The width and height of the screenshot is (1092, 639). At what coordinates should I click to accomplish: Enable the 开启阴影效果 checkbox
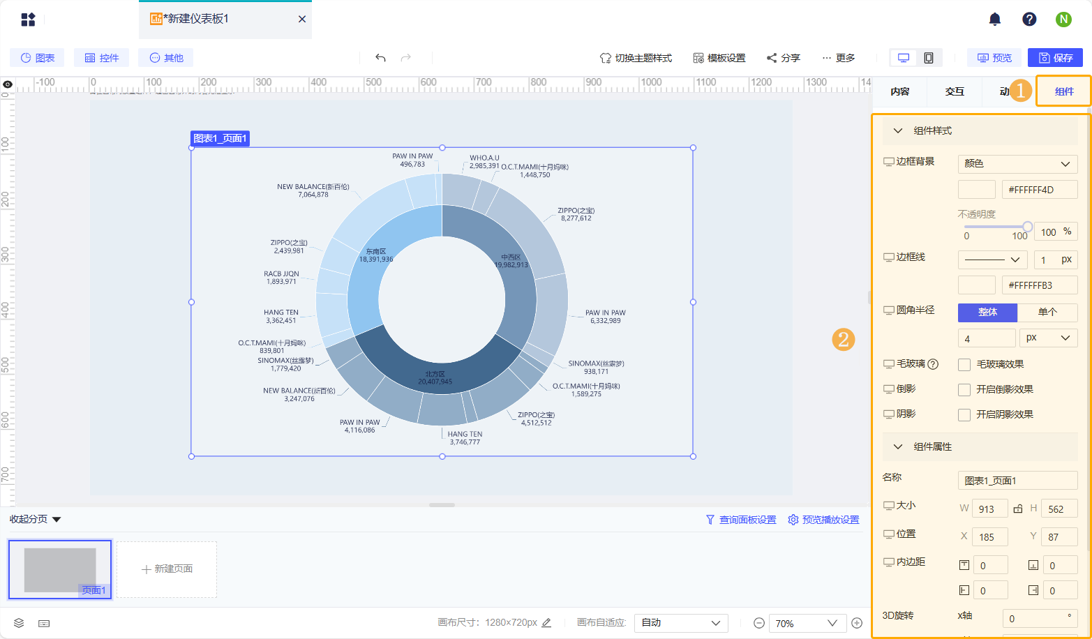pyautogui.click(x=964, y=414)
